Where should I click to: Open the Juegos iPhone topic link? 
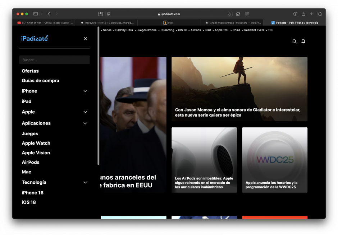[147, 30]
